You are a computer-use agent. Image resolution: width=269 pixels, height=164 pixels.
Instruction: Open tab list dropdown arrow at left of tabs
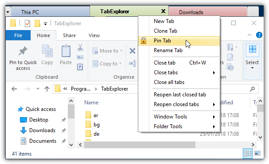tap(8, 12)
